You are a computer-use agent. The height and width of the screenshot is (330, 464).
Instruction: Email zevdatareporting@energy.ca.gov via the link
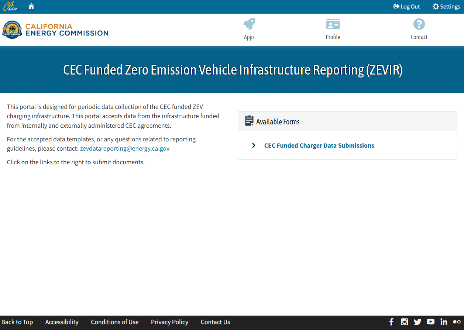pyautogui.click(x=124, y=148)
